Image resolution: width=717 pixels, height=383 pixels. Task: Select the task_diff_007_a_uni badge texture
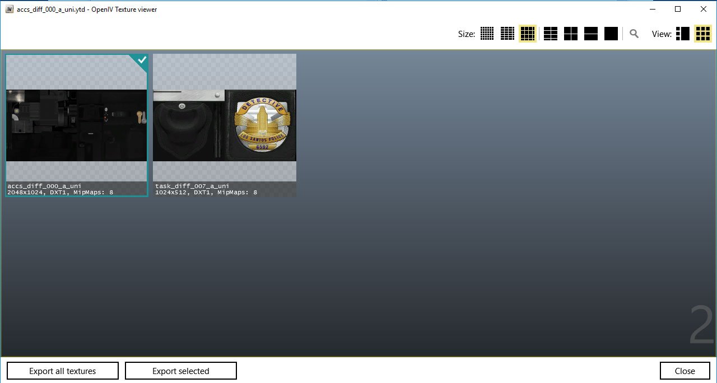click(225, 125)
